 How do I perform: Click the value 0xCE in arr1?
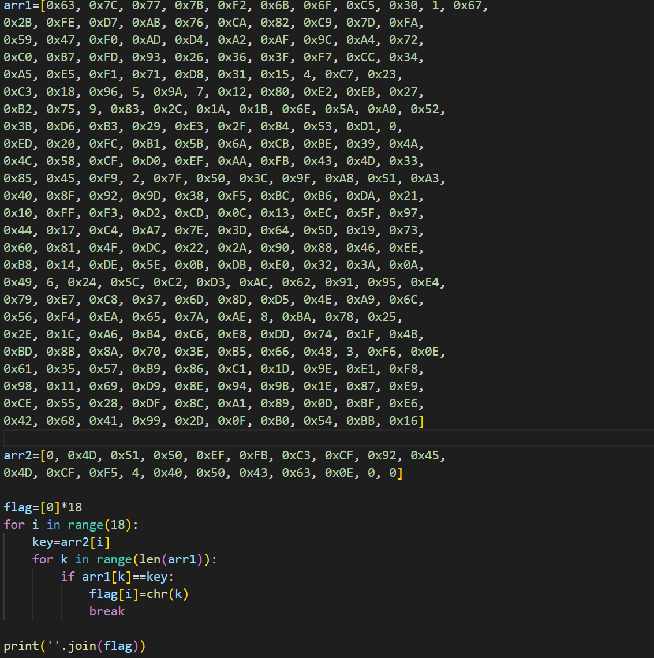[18, 403]
